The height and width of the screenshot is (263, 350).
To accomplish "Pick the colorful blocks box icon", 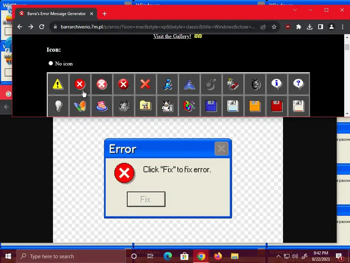I will 189,106.
